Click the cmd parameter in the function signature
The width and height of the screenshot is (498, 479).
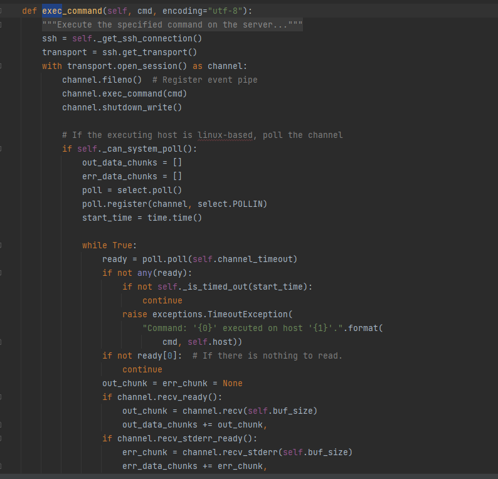[145, 11]
